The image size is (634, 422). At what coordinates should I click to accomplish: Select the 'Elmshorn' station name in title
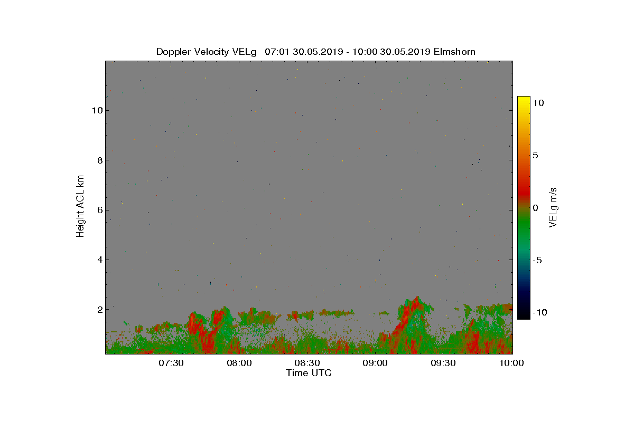(x=454, y=52)
